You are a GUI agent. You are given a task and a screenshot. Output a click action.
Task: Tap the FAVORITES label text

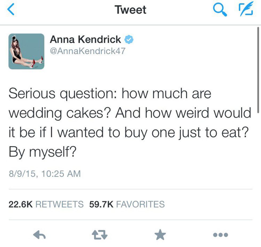pyautogui.click(x=140, y=204)
